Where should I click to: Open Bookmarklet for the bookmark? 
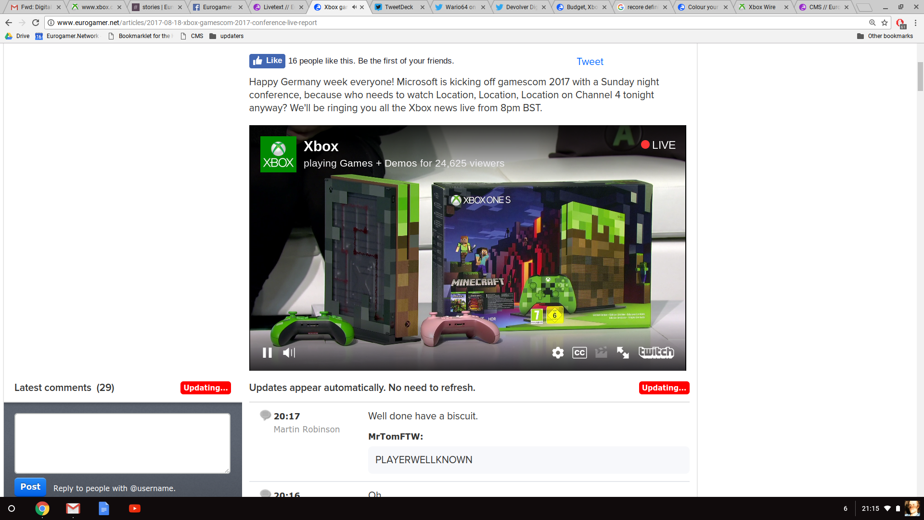[140, 36]
